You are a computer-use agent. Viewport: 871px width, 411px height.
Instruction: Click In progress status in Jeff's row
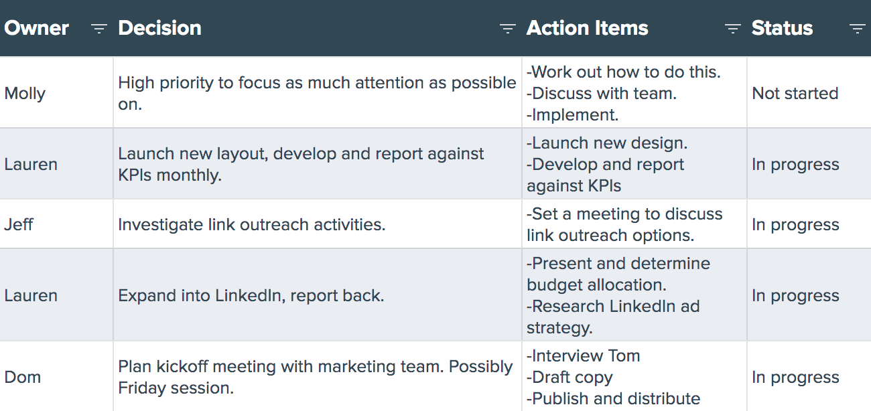point(795,224)
